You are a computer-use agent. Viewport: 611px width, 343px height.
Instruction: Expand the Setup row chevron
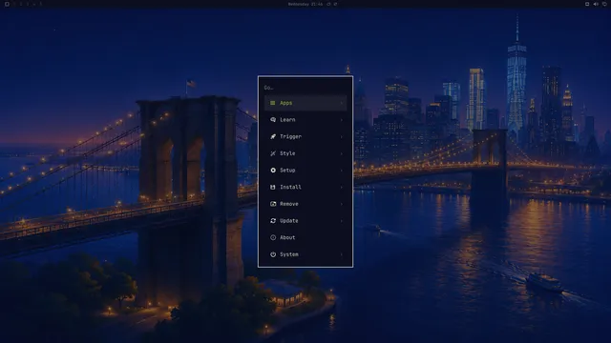(x=342, y=171)
